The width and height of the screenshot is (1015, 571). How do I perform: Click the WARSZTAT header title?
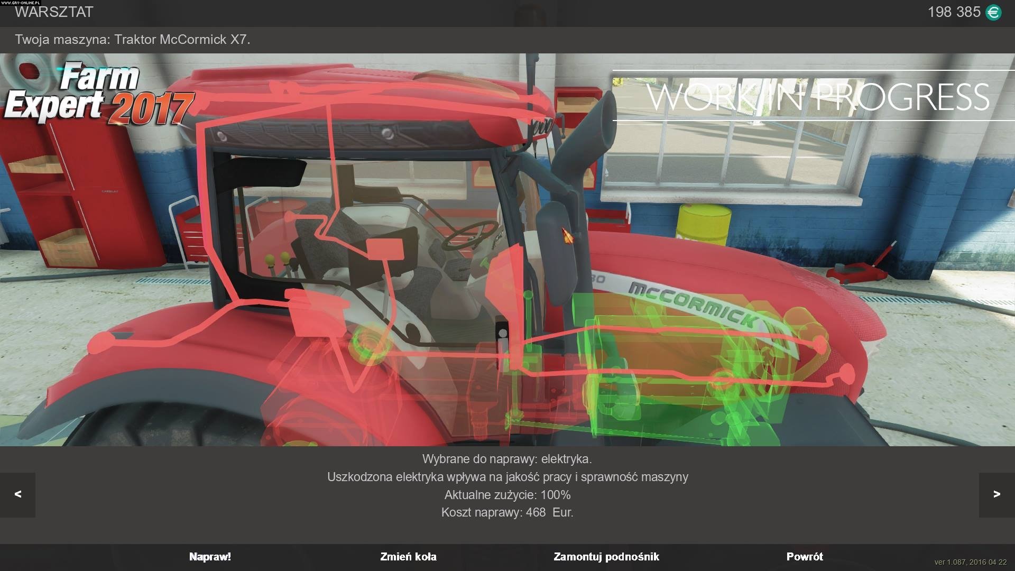pos(53,12)
